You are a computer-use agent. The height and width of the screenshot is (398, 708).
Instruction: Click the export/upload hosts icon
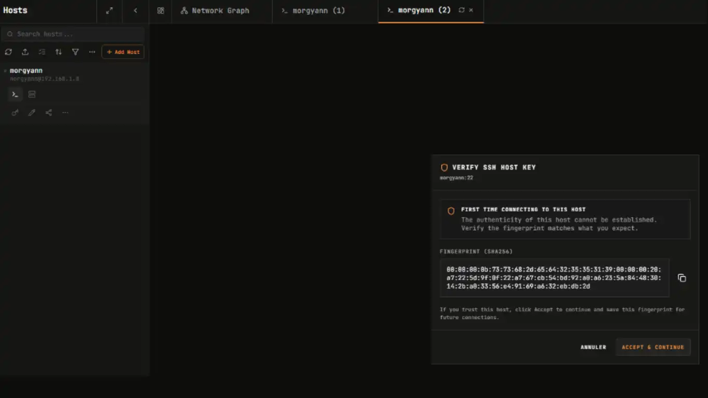[x=25, y=52]
